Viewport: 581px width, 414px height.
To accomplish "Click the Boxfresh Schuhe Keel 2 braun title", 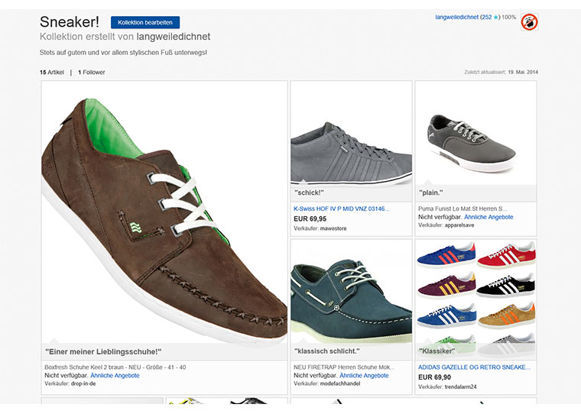I will click(x=115, y=367).
